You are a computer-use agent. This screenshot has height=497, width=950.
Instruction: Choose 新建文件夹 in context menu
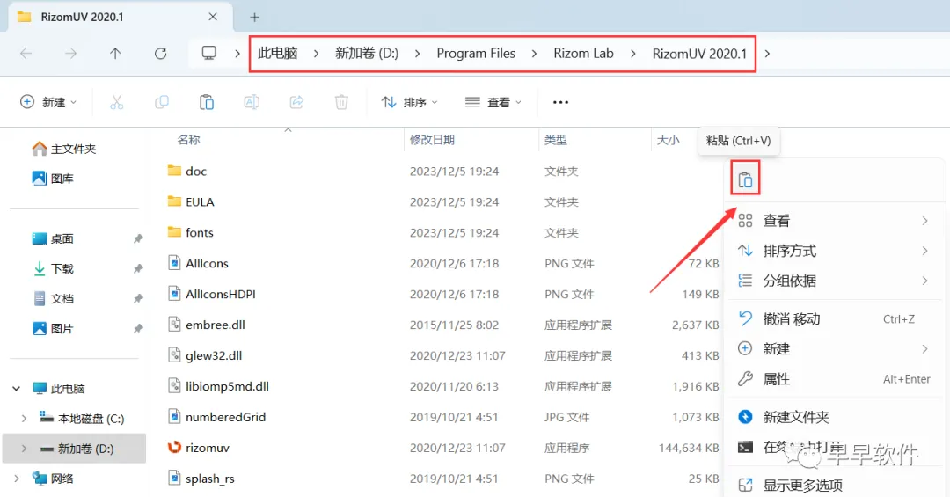pos(834,417)
